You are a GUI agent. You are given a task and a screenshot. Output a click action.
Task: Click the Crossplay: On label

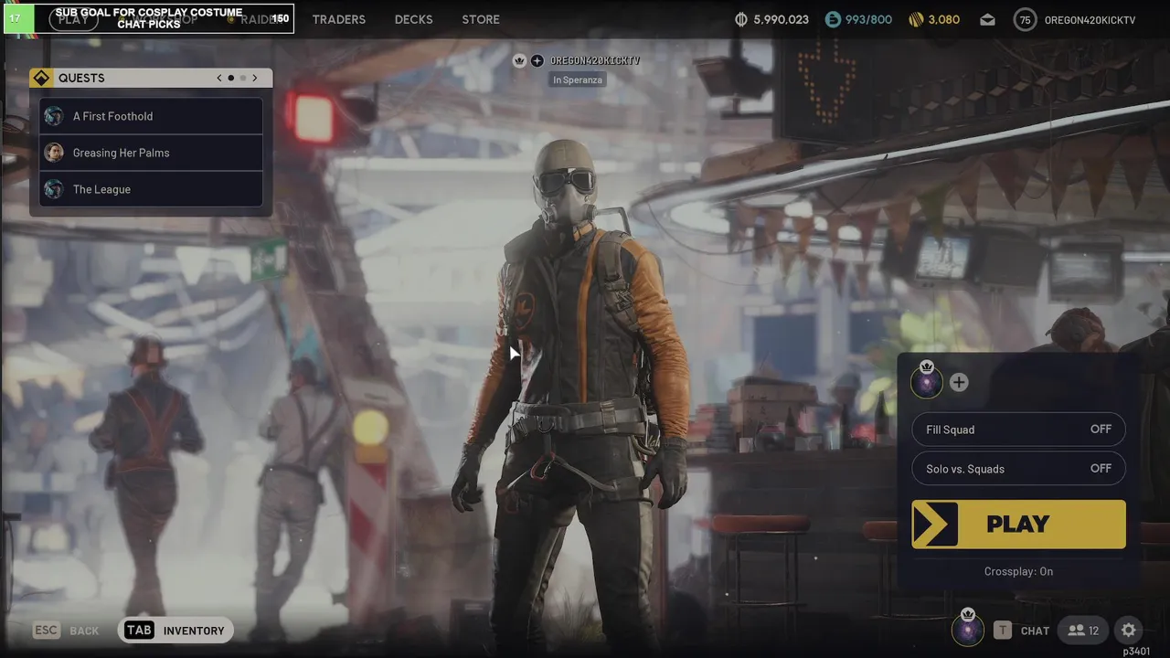coord(1018,571)
